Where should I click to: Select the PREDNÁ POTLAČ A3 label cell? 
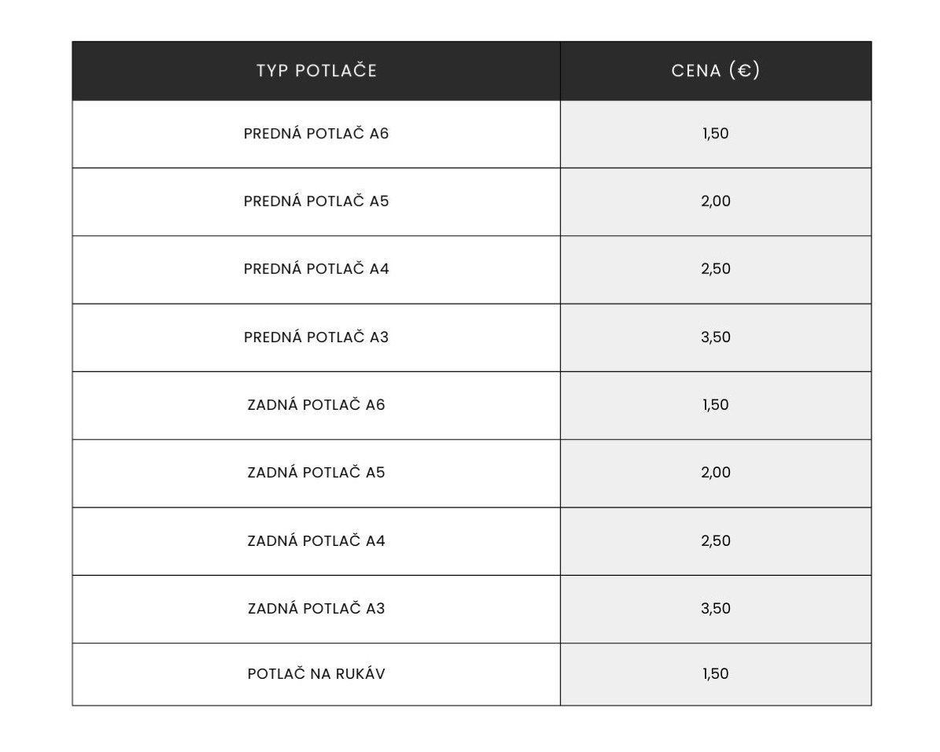tap(316, 337)
